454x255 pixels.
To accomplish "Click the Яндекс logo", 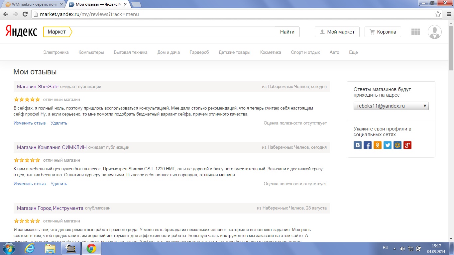I will point(21,32).
